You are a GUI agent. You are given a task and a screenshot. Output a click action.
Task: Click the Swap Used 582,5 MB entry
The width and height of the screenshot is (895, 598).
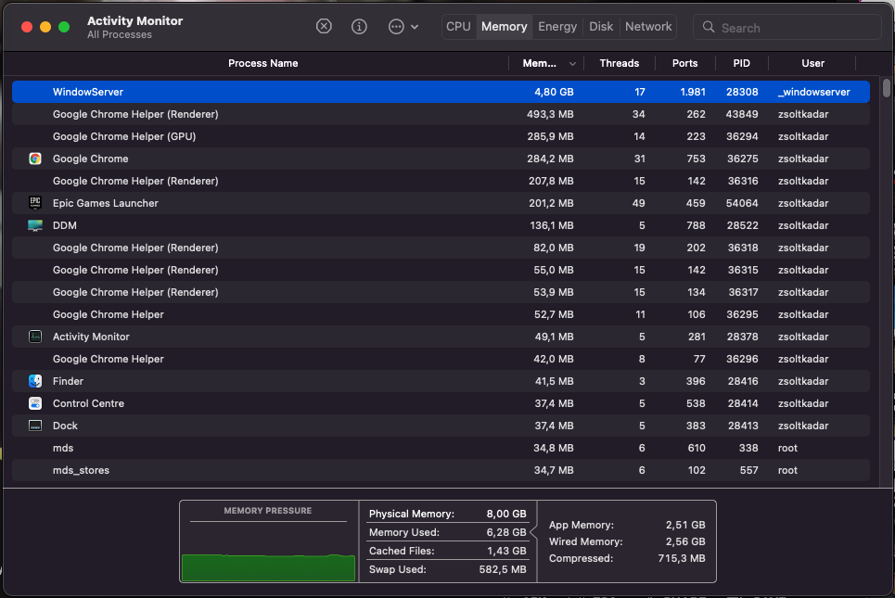tap(447, 569)
